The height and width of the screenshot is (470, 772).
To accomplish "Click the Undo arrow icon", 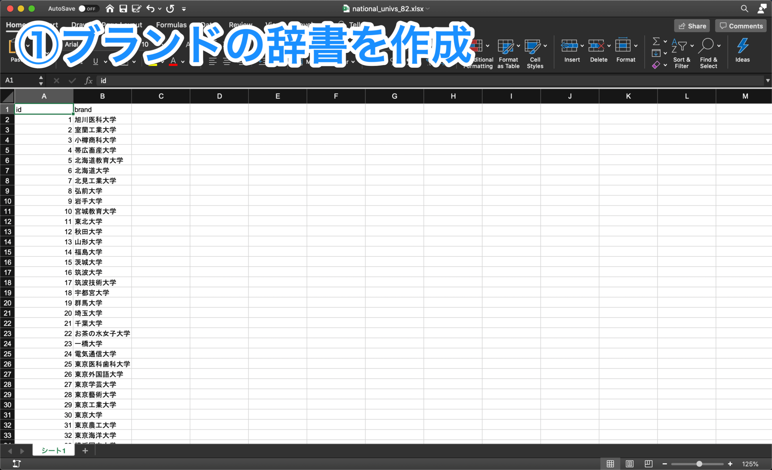I will pyautogui.click(x=150, y=8).
